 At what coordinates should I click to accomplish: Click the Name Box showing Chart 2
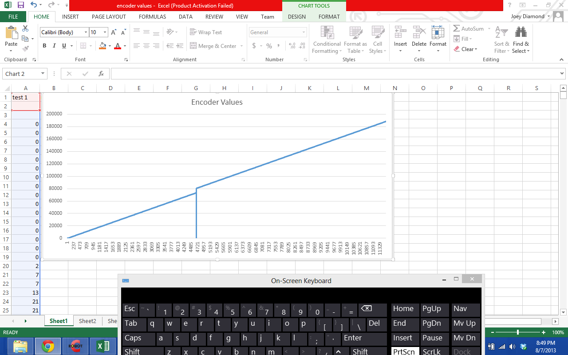[25, 74]
